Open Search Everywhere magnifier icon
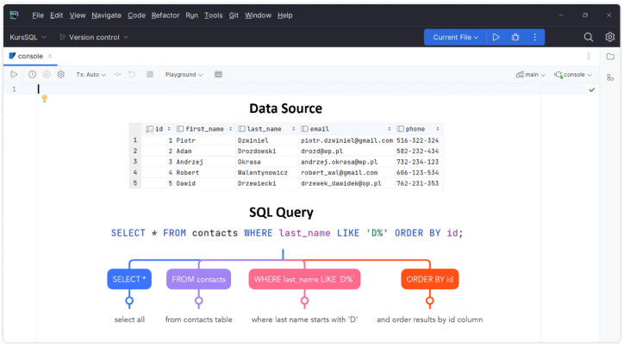The height and width of the screenshot is (346, 624). 589,37
